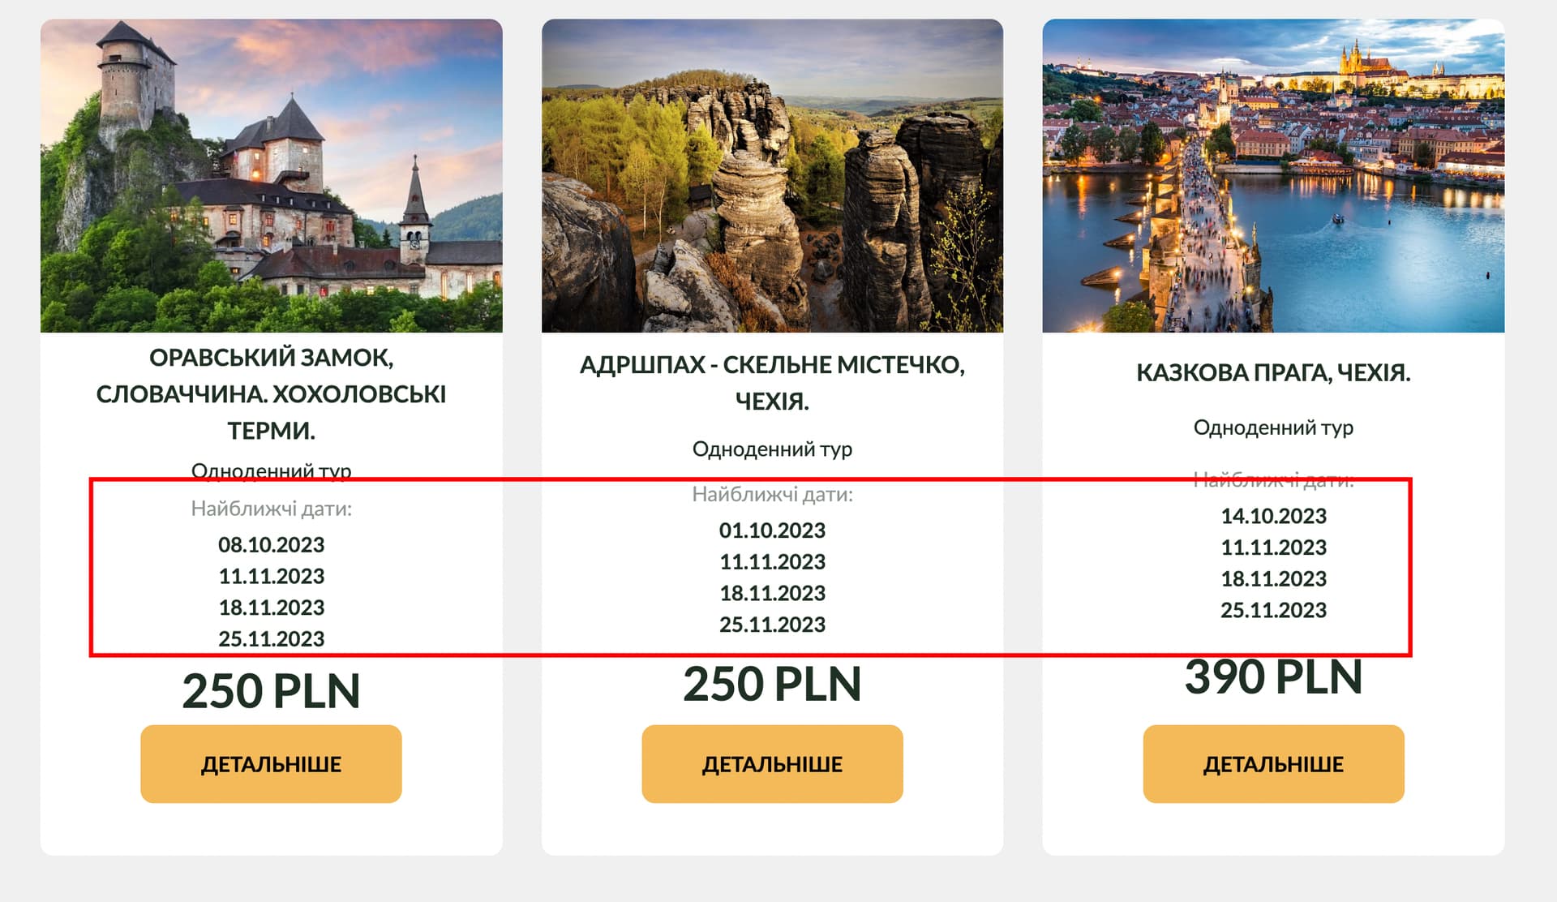
Task: Click ДЕТАЛЬНІШЕ under Казкова Прага tour
Action: pyautogui.click(x=1273, y=763)
